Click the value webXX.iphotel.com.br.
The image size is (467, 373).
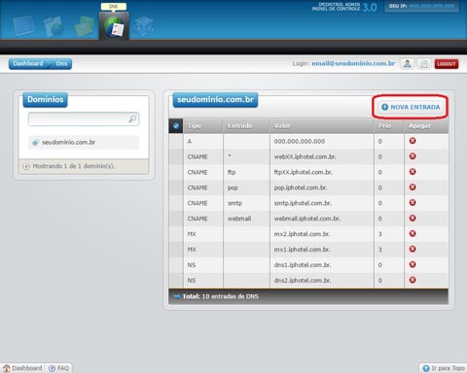click(x=305, y=156)
